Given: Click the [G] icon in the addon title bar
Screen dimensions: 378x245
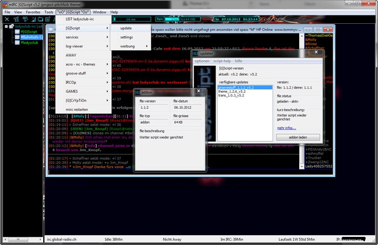Looking at the screenshot, I should pos(137,92).
